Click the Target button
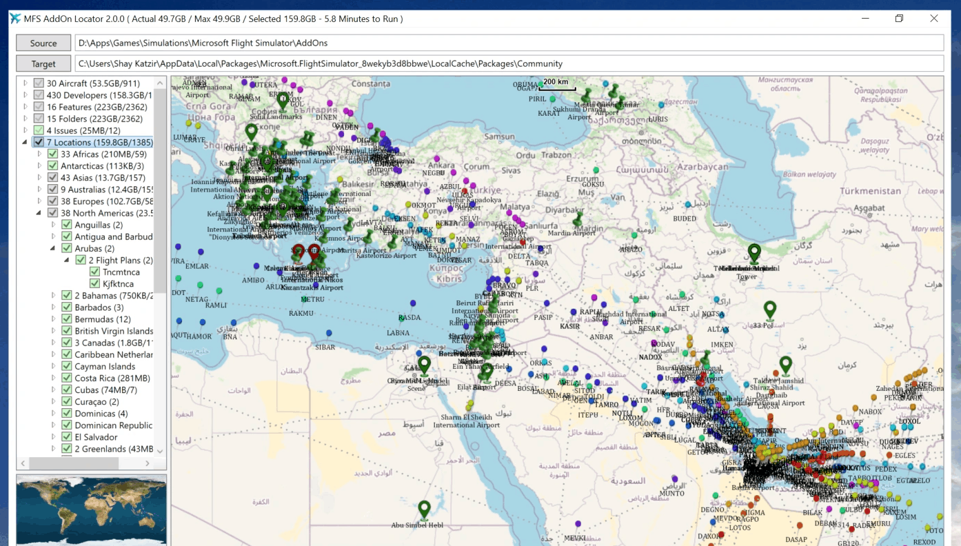 tap(43, 63)
